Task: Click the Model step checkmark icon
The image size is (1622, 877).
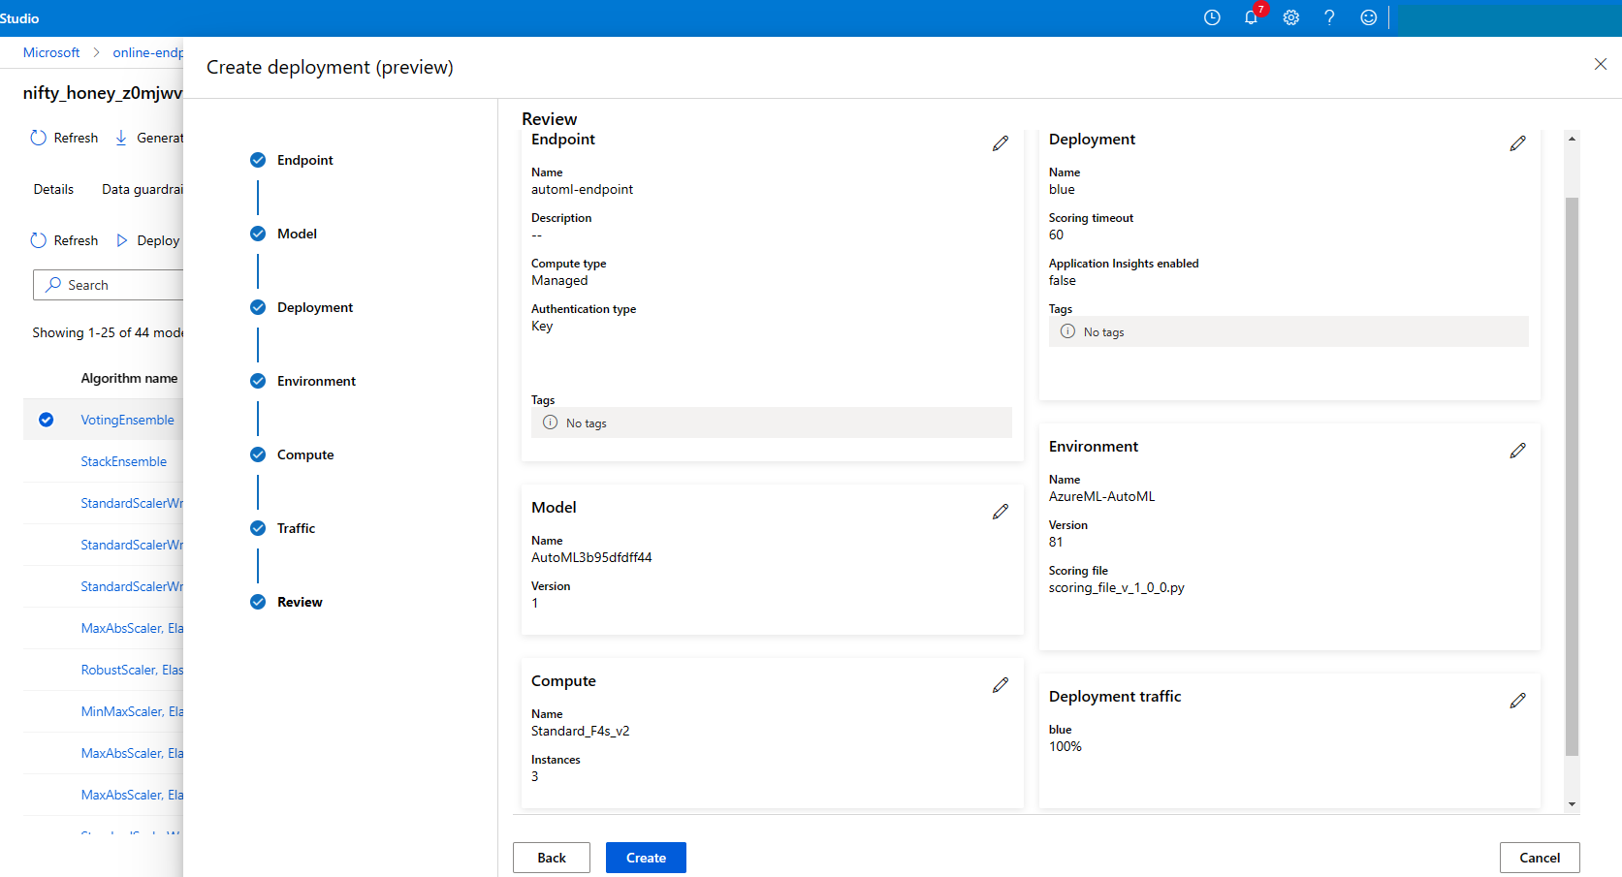Action: click(258, 234)
